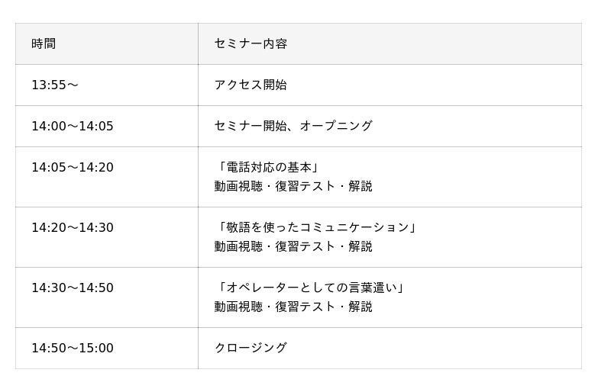Screen dimensions: 611x392
Task: Click the 時間 column header
Action: point(44,43)
